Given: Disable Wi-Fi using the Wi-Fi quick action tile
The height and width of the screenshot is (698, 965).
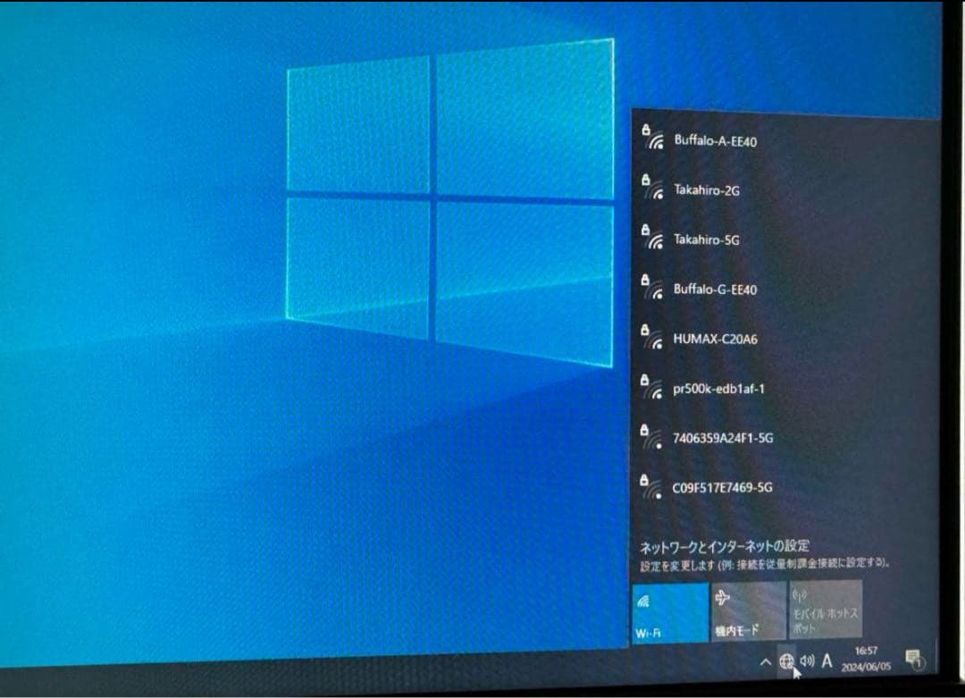Looking at the screenshot, I should [667, 608].
